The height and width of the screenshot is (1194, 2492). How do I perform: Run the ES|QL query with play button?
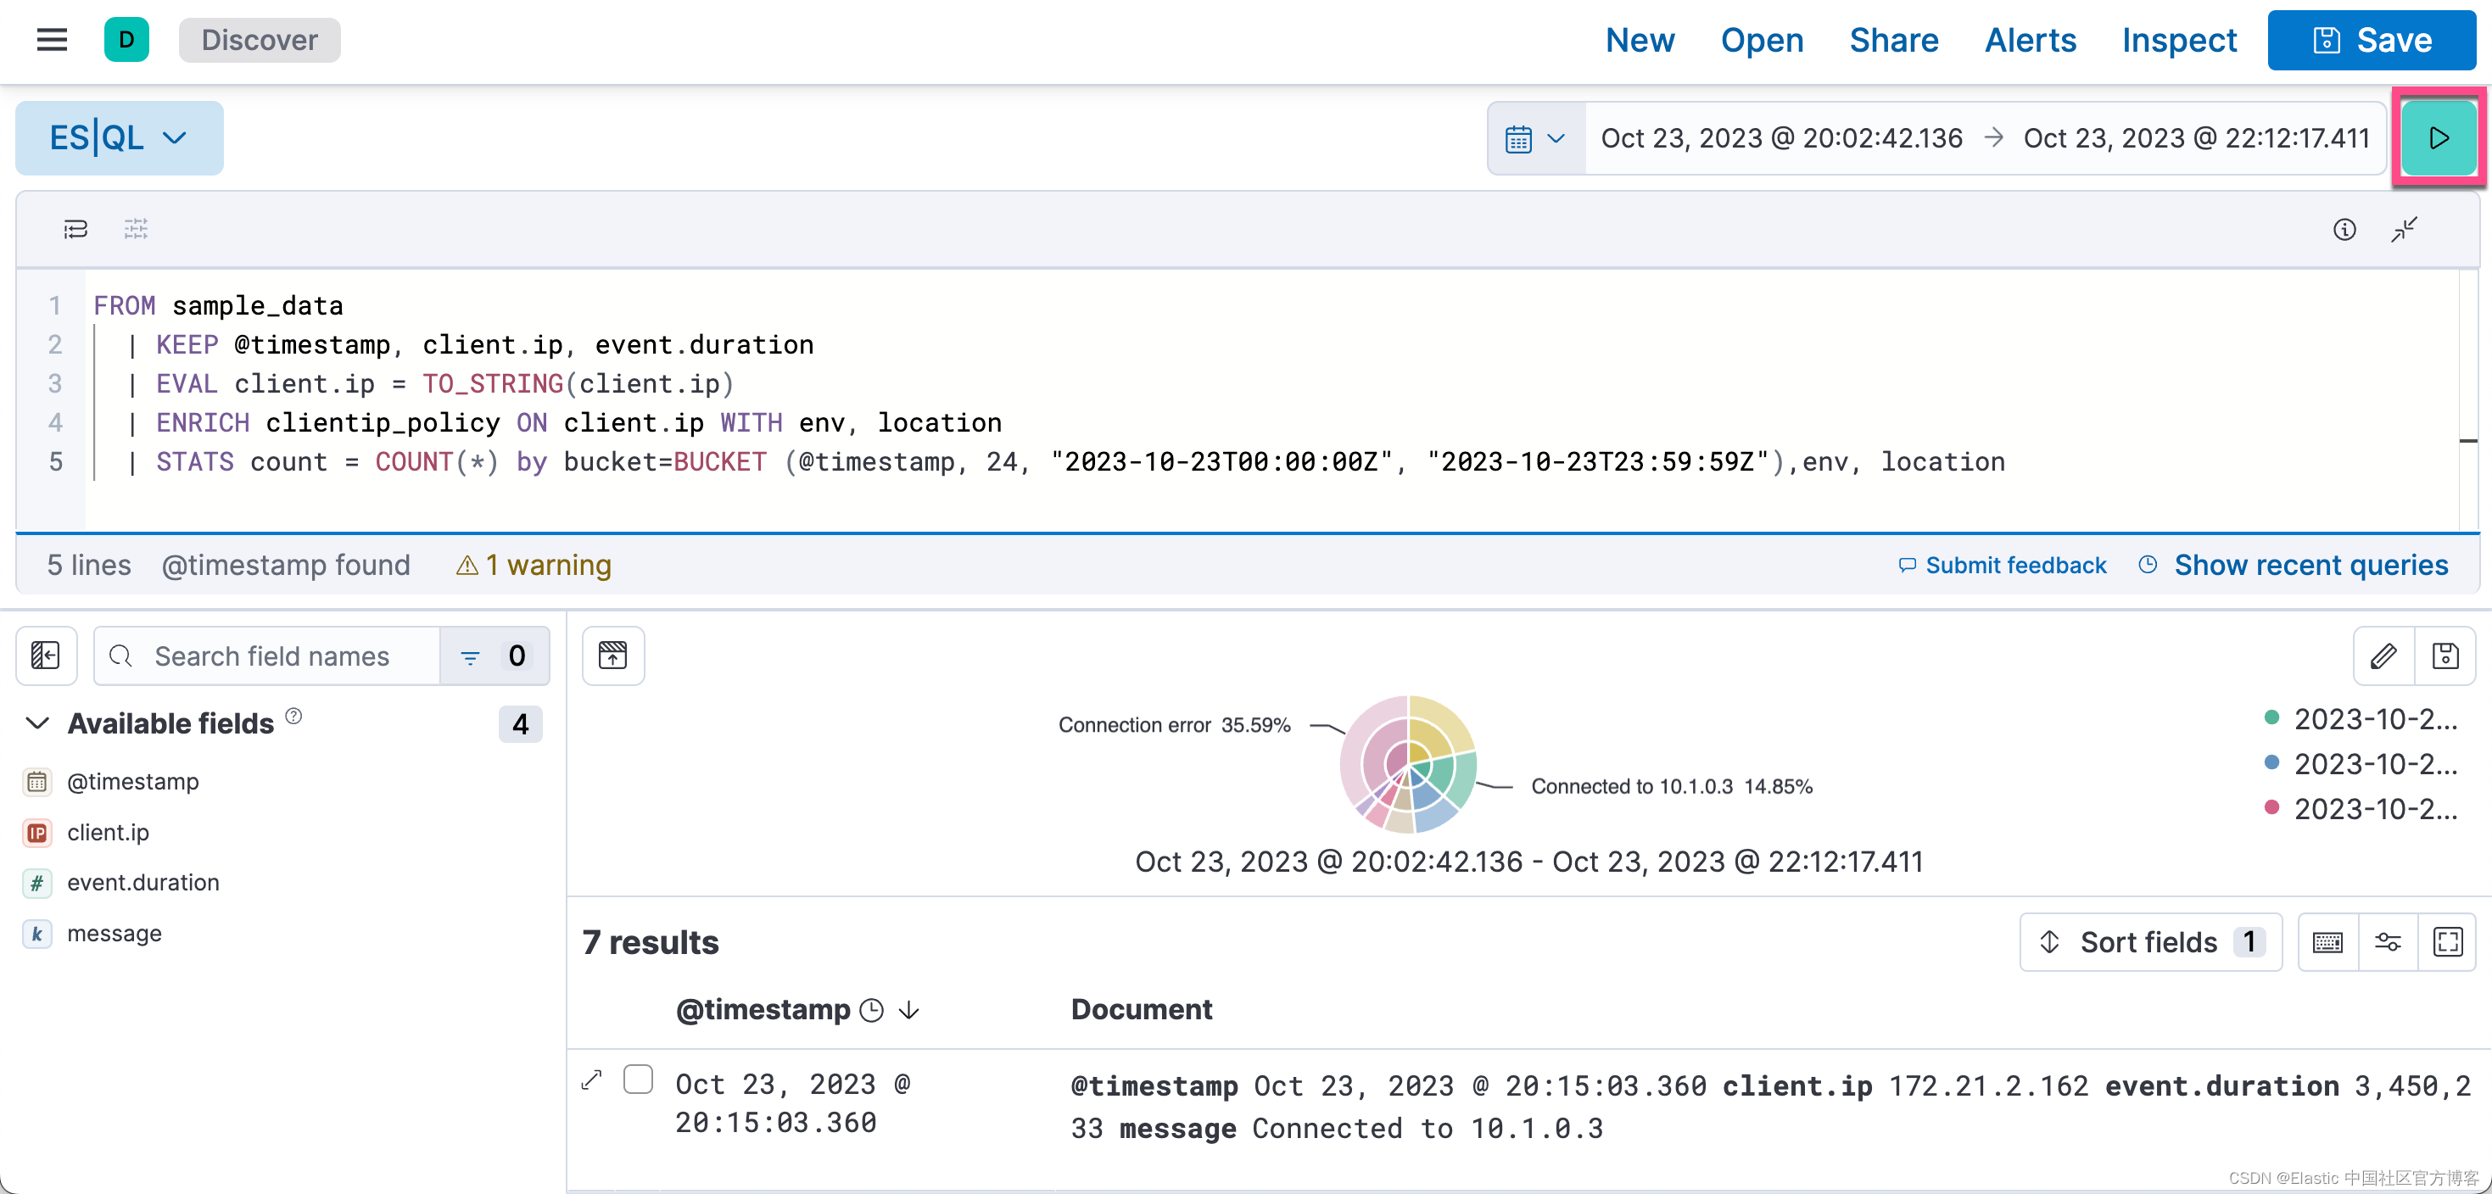(x=2438, y=138)
